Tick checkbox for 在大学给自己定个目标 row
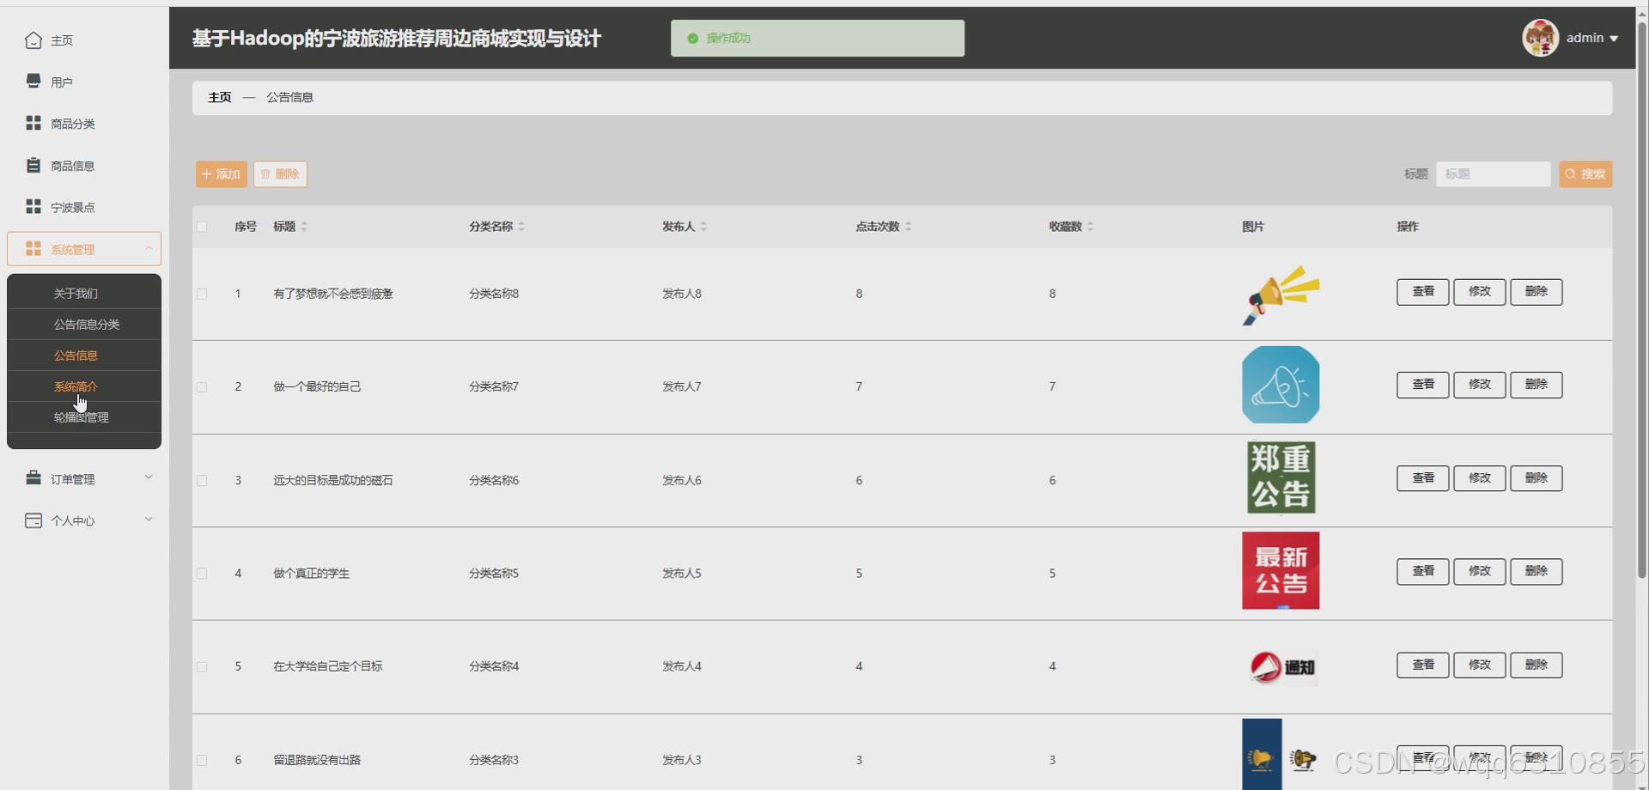Viewport: 1649px width, 790px height. click(x=202, y=667)
